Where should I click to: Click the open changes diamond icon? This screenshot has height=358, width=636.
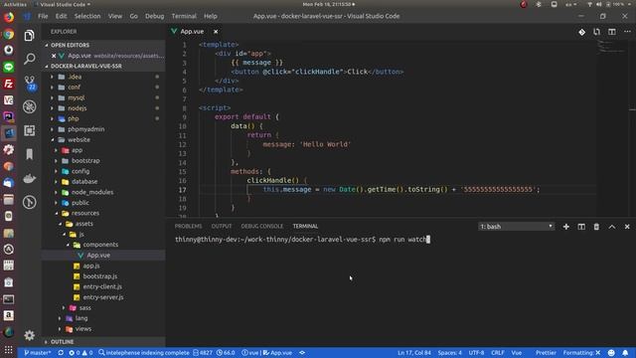[x=581, y=32]
